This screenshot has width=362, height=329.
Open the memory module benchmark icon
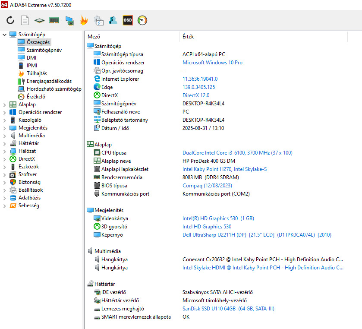coord(54,21)
